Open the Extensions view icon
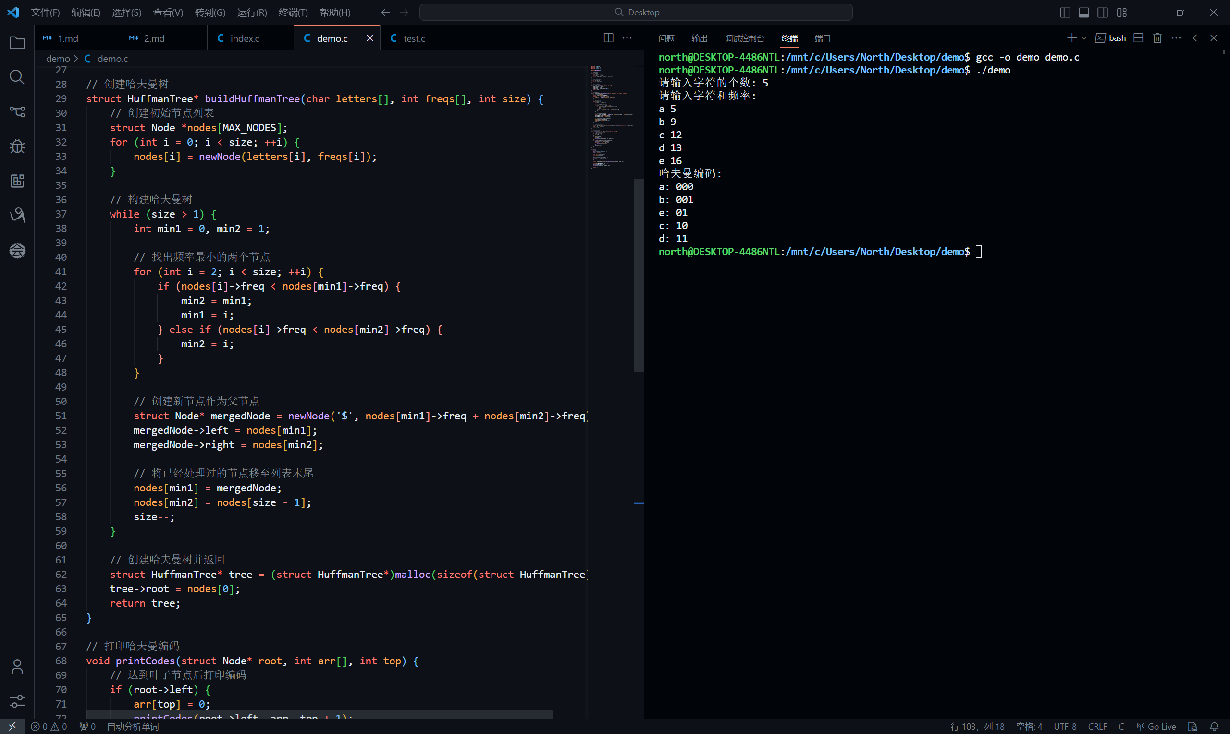1230x734 pixels. pyautogui.click(x=17, y=181)
